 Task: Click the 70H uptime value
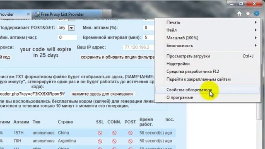pyautogui.click(x=17, y=141)
